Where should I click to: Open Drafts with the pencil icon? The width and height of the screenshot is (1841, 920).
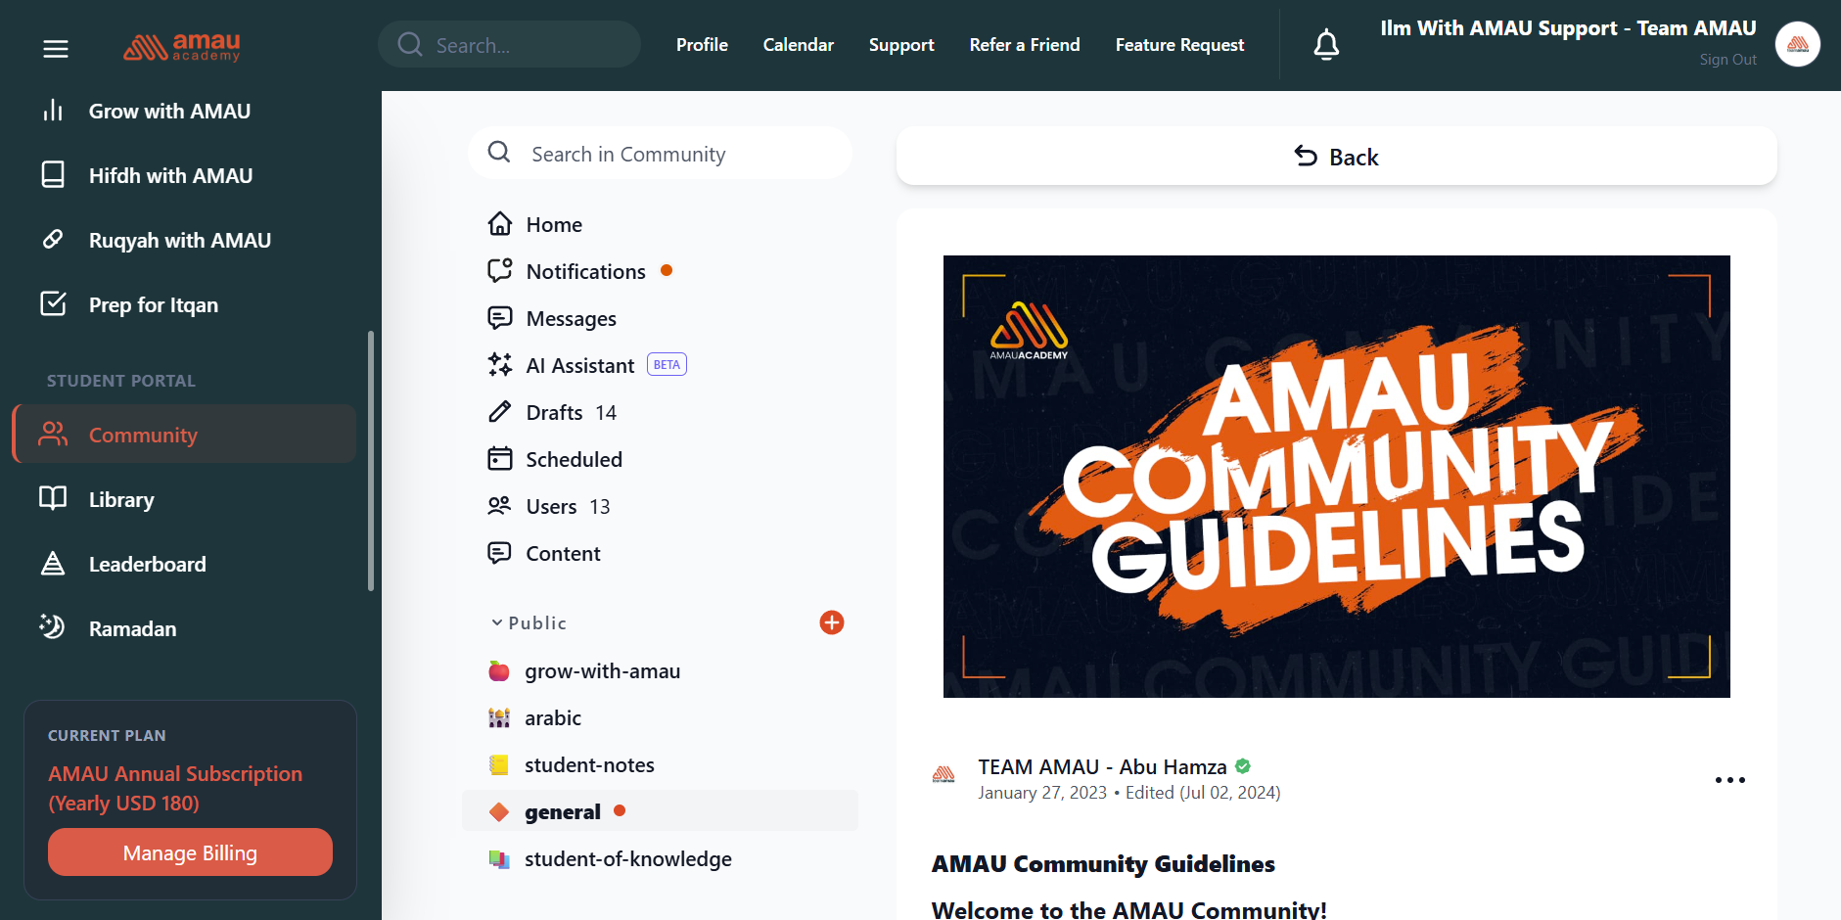click(554, 412)
